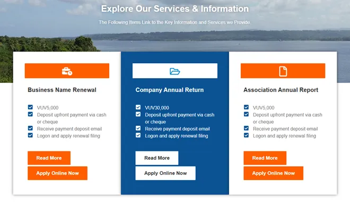350x204 pixels.
Task: Toggle Deposit upfront payment checkbox under Company Annual Return
Action: tap(138, 114)
